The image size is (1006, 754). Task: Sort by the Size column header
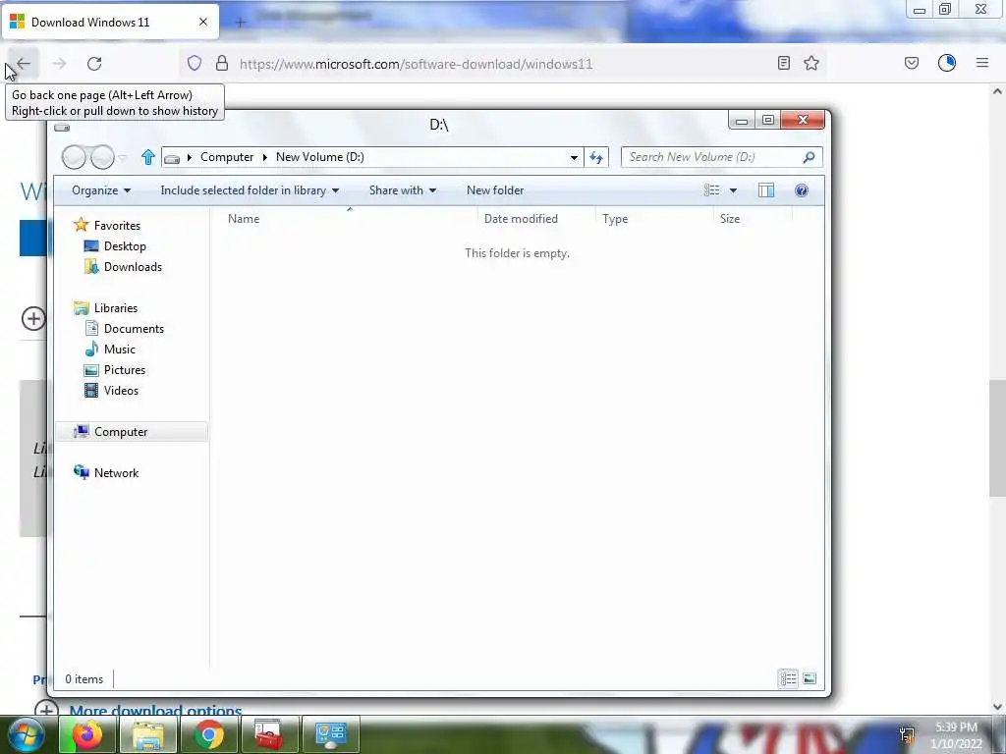point(752,219)
